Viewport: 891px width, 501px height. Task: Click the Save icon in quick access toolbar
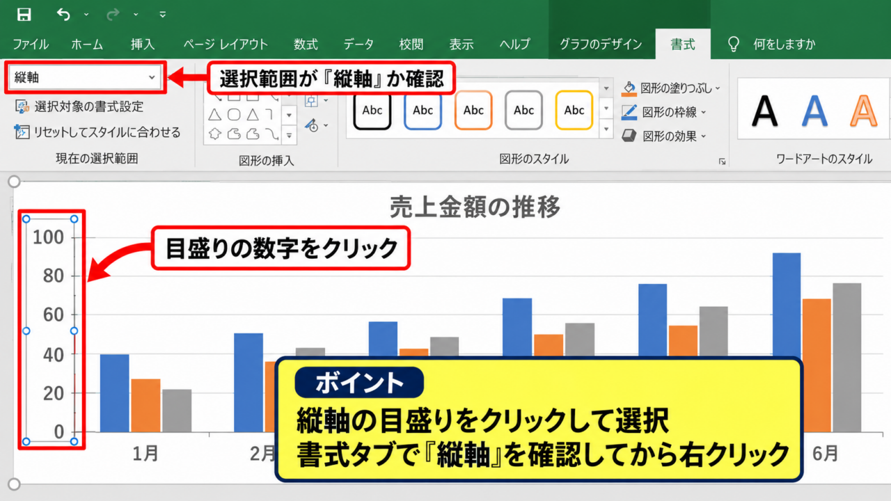[x=24, y=14]
